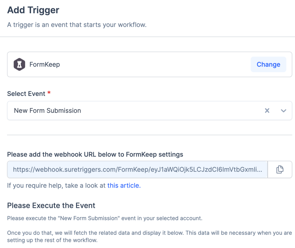Click the Add Trigger heading
Image resolution: width=295 pixels, height=248 pixels.
33,10
